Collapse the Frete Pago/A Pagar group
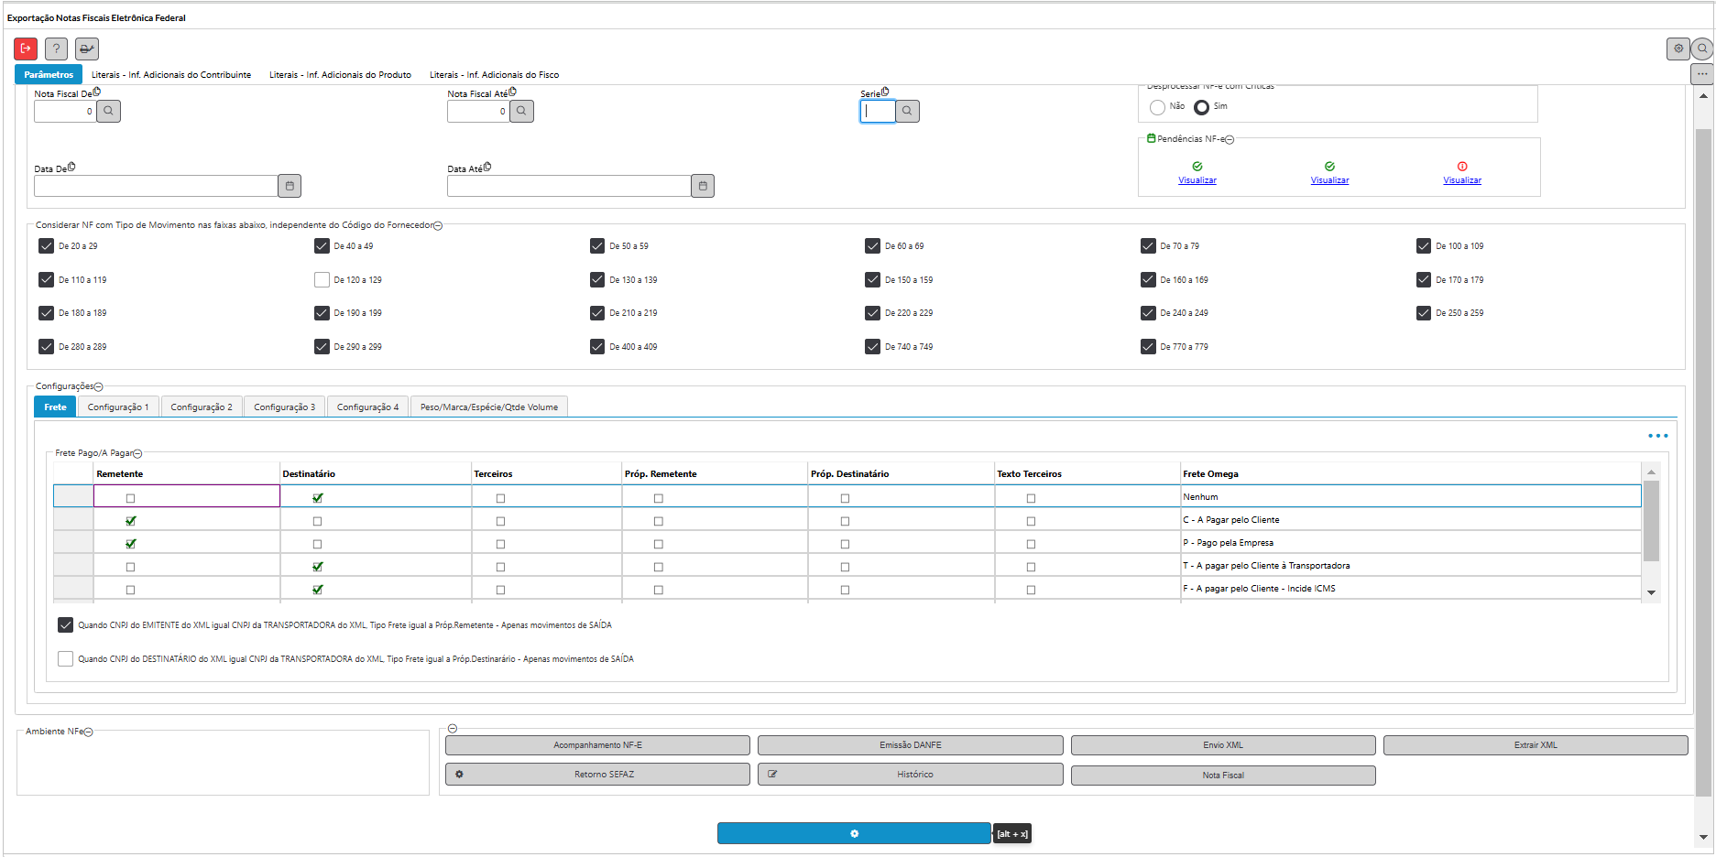This screenshot has height=857, width=1716. 138,454
